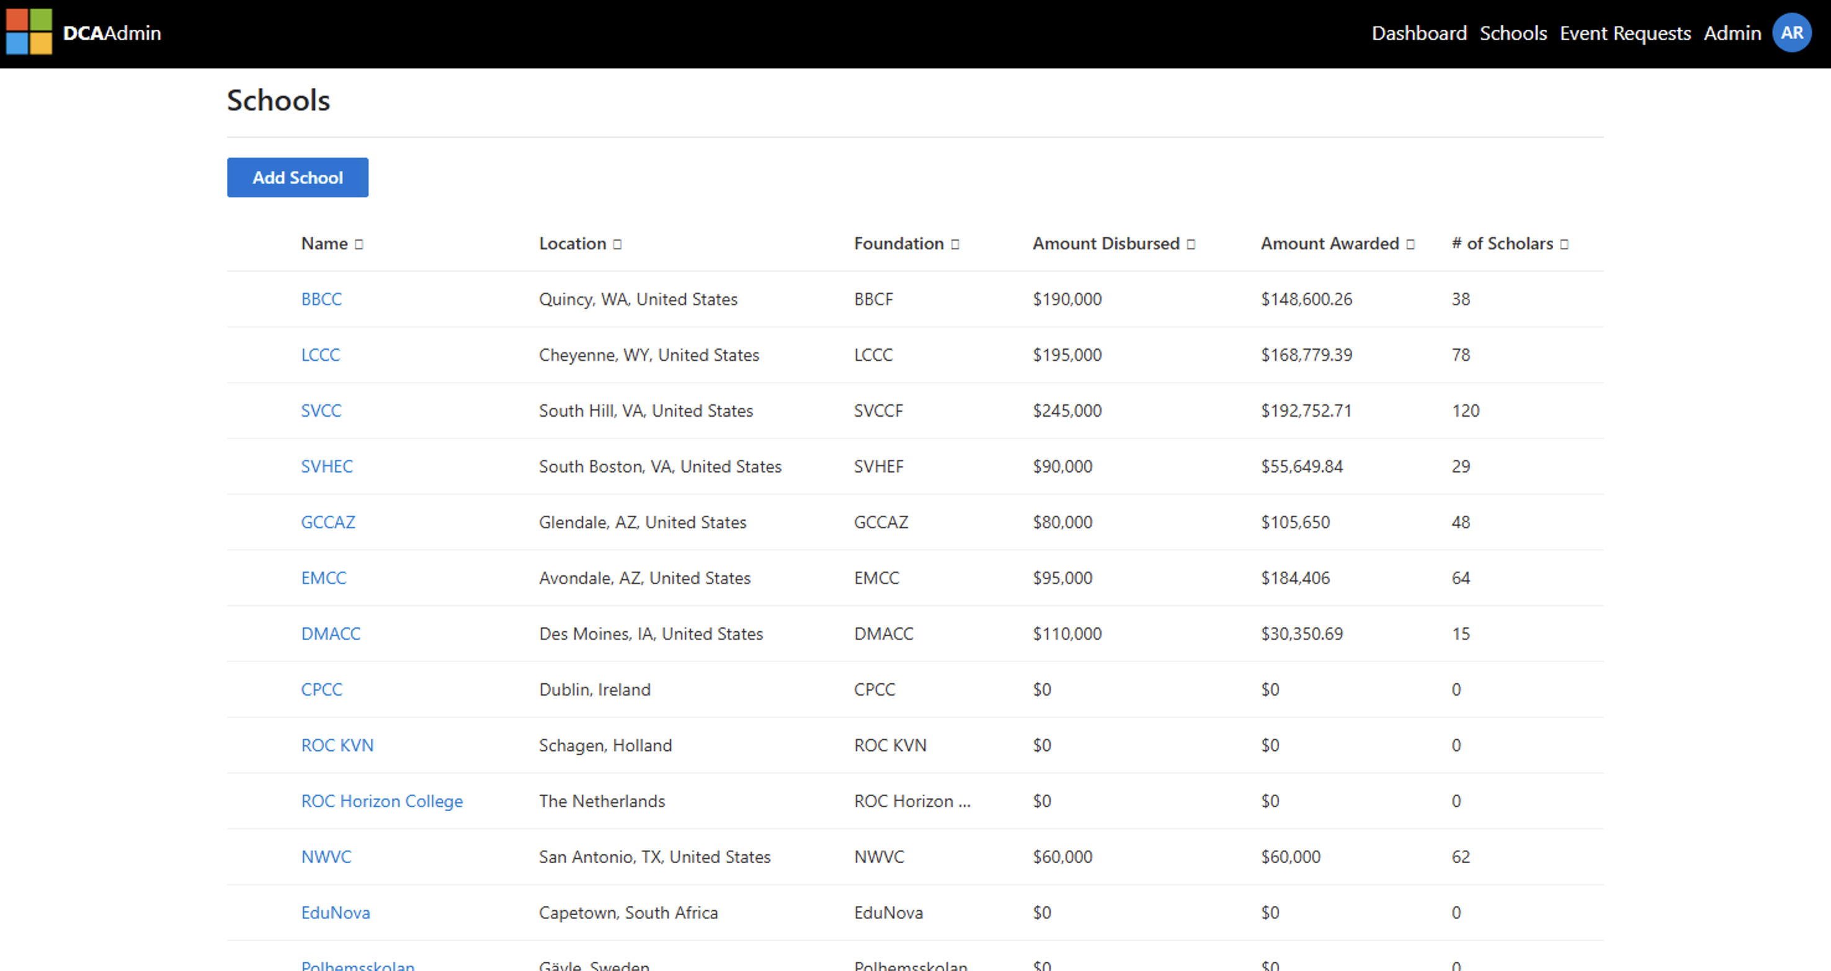Open the GCCAZ school record
The width and height of the screenshot is (1831, 971).
(x=327, y=522)
